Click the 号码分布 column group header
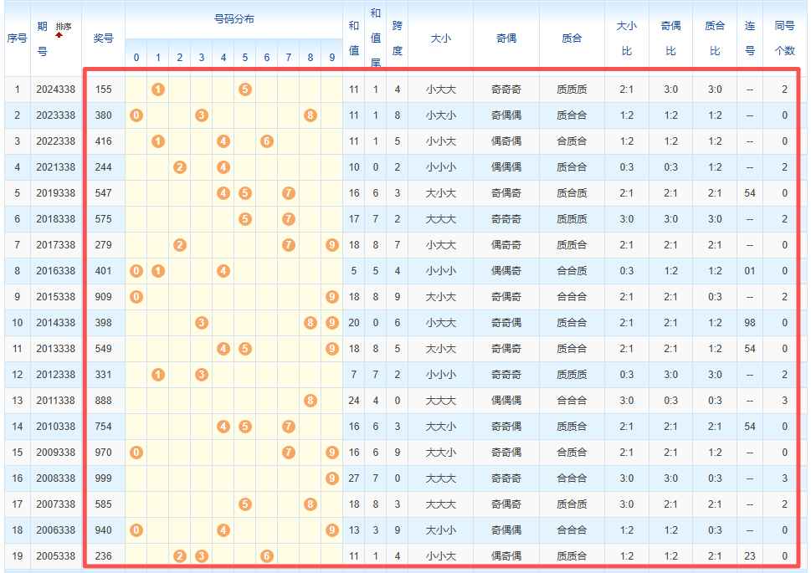The image size is (811, 573). coord(234,18)
